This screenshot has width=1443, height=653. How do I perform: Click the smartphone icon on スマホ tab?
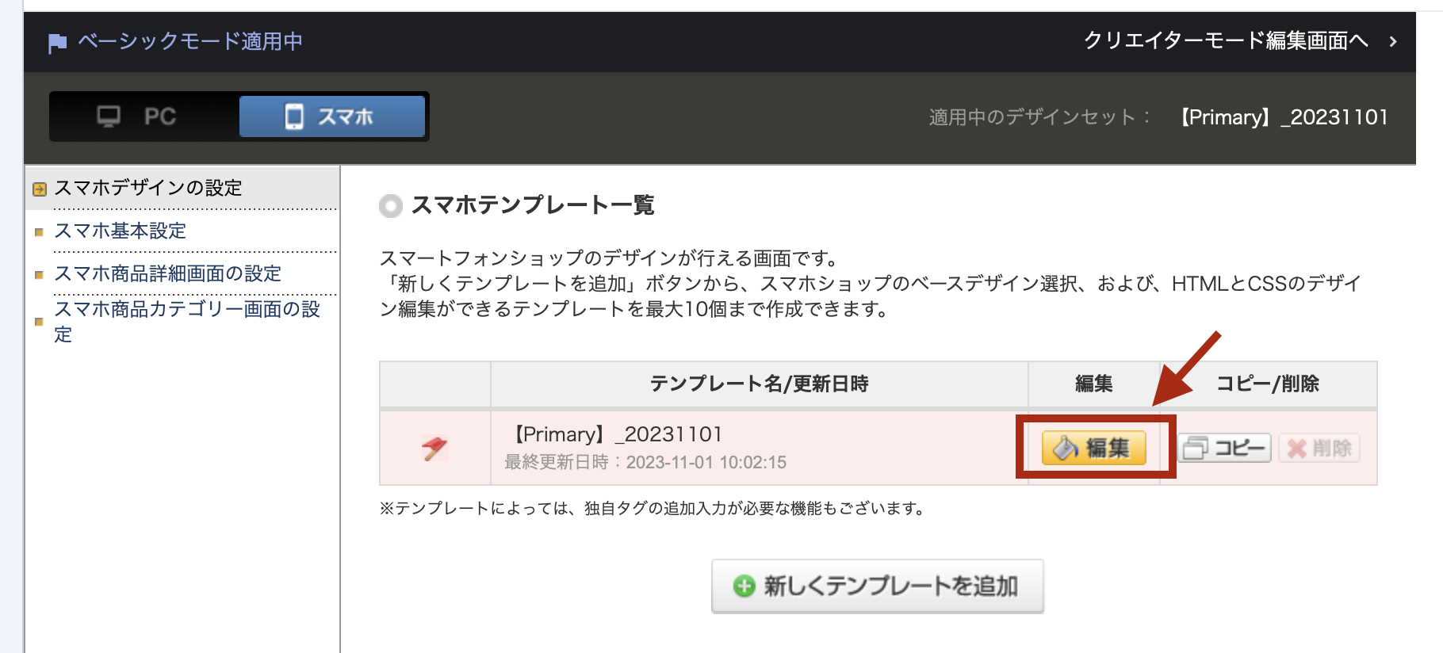click(x=294, y=116)
